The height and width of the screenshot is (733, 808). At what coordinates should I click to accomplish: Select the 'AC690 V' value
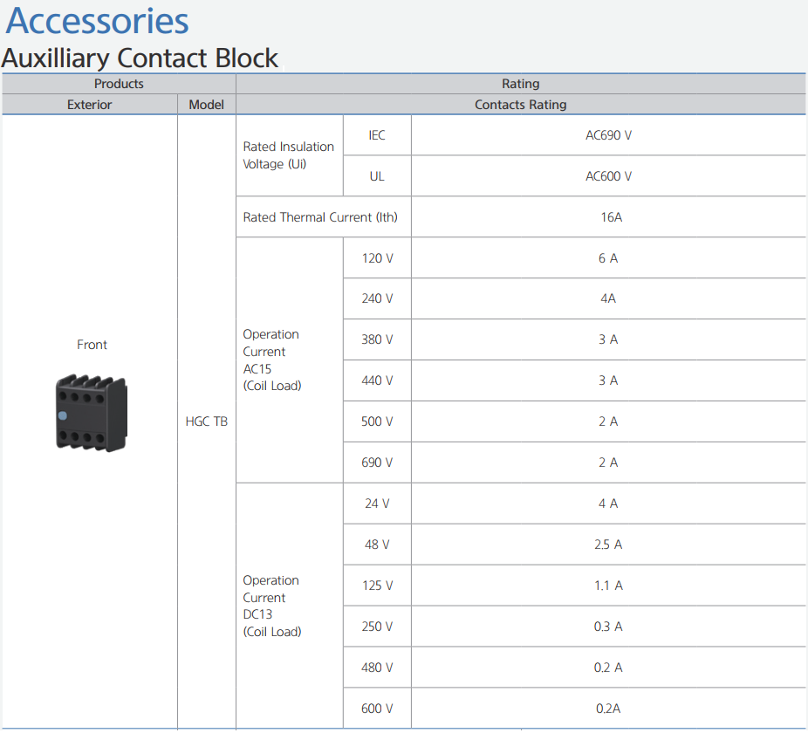[x=608, y=135]
